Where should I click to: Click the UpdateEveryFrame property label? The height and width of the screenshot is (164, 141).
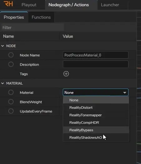click(36, 111)
